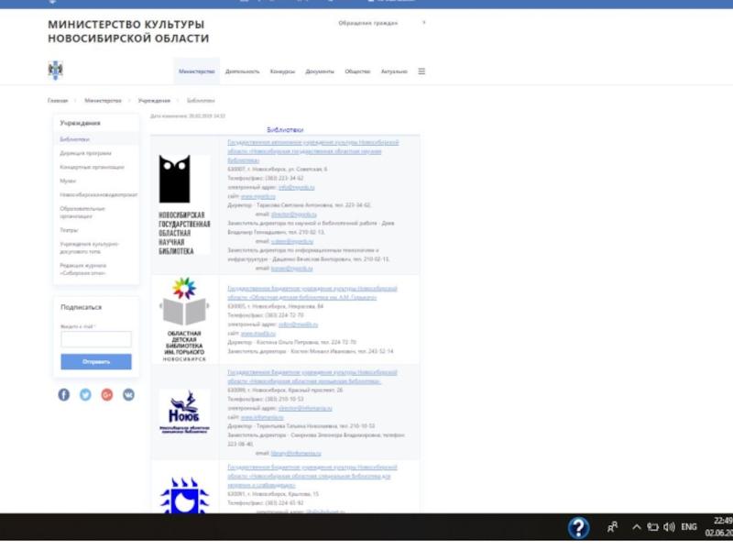Image resolution: width=733 pixels, height=550 pixels.
Task: Go to Театры in the sidebar
Action: tap(70, 230)
